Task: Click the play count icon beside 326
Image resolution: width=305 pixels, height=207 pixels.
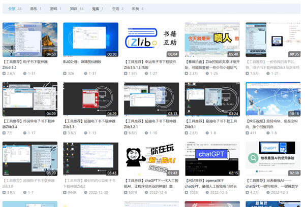Action: pos(65,74)
